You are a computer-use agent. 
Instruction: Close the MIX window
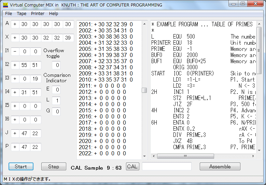point(255,4)
